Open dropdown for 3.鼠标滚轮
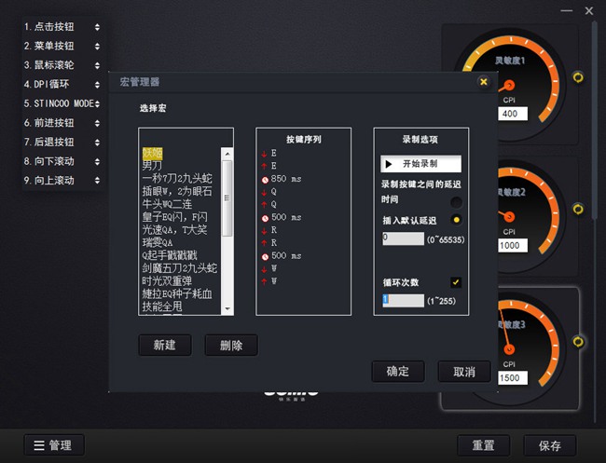This screenshot has height=463, width=606. [x=97, y=65]
